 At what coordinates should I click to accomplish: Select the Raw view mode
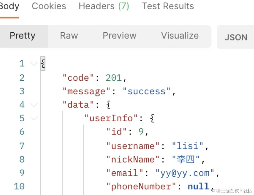click(x=69, y=36)
